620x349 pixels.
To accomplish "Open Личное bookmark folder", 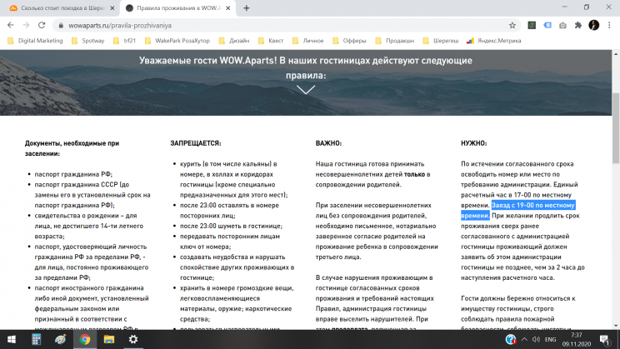I will pos(308,41).
